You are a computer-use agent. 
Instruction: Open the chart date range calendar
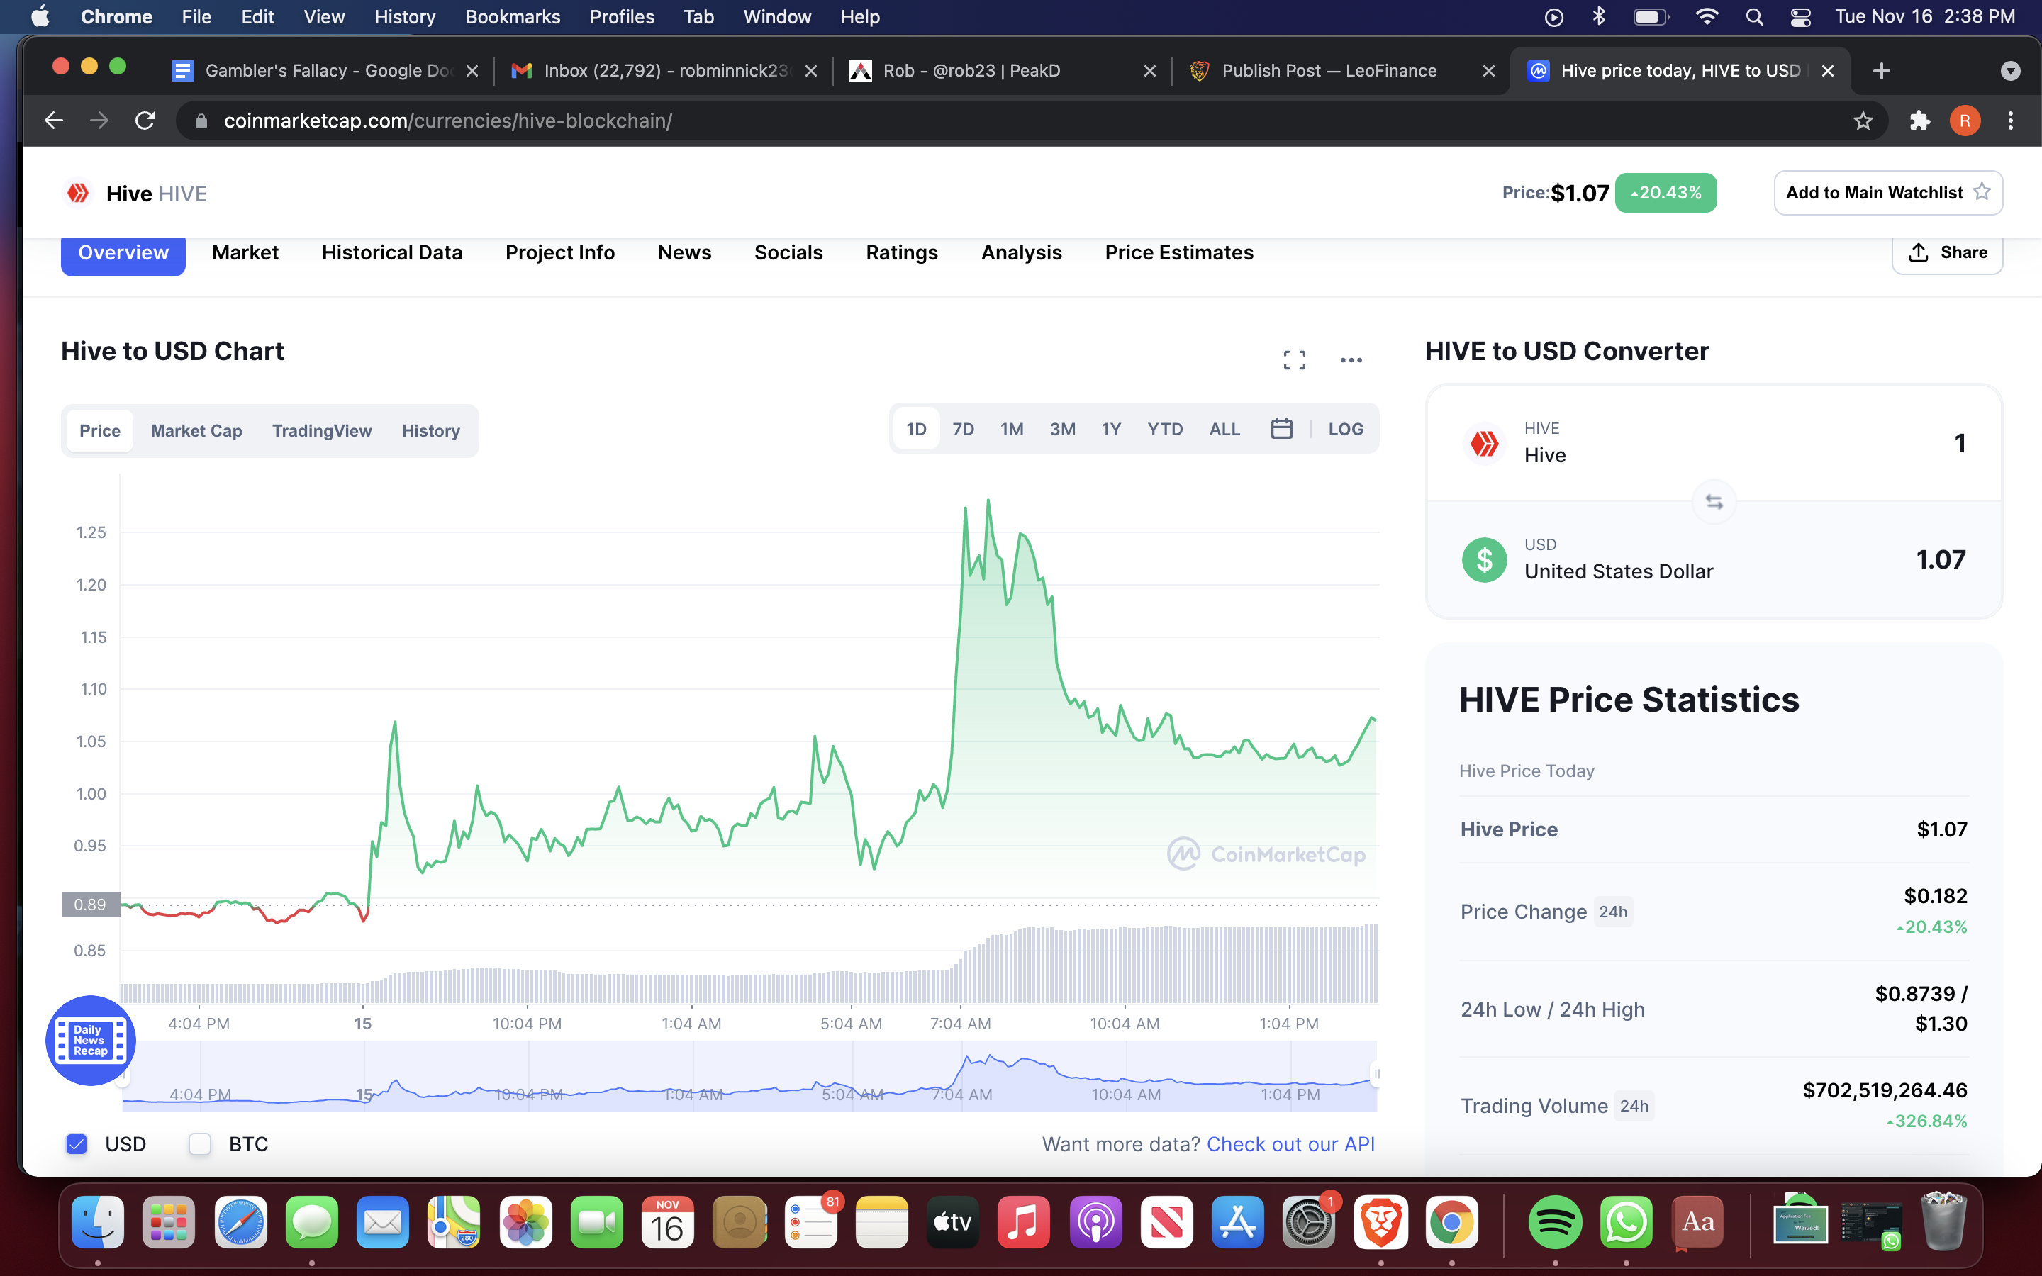(x=1281, y=429)
